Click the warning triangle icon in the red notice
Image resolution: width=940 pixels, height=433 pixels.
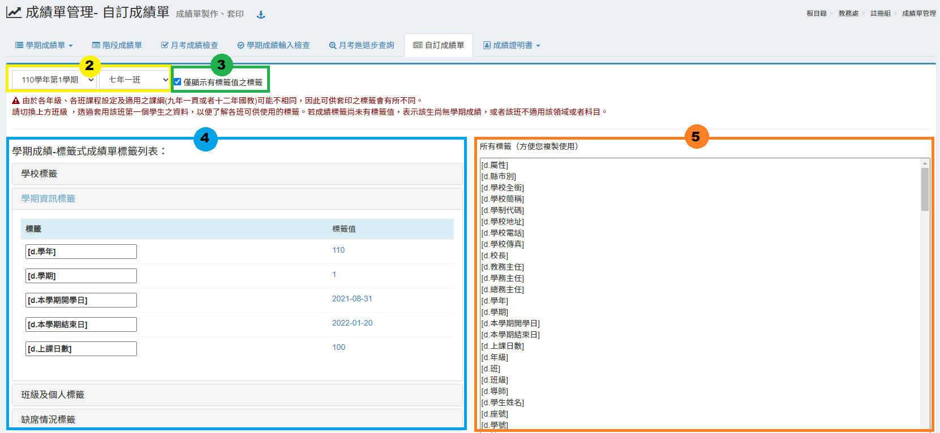(x=16, y=101)
